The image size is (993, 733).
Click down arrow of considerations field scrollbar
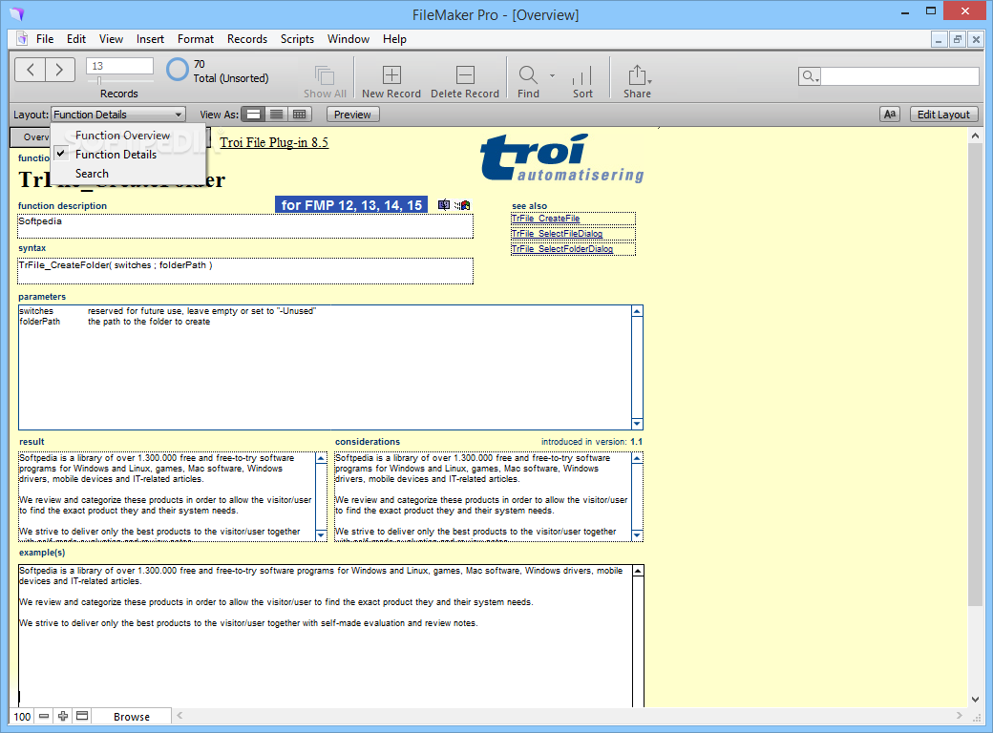coord(637,535)
